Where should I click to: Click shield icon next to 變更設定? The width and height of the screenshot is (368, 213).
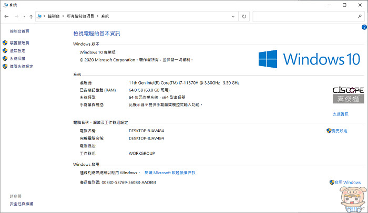coord(329,131)
